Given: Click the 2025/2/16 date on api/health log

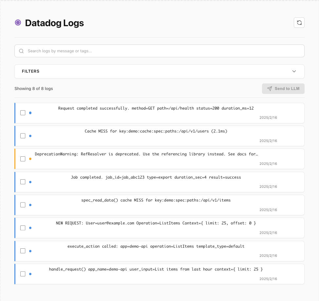Looking at the screenshot, I should pos(268,118).
